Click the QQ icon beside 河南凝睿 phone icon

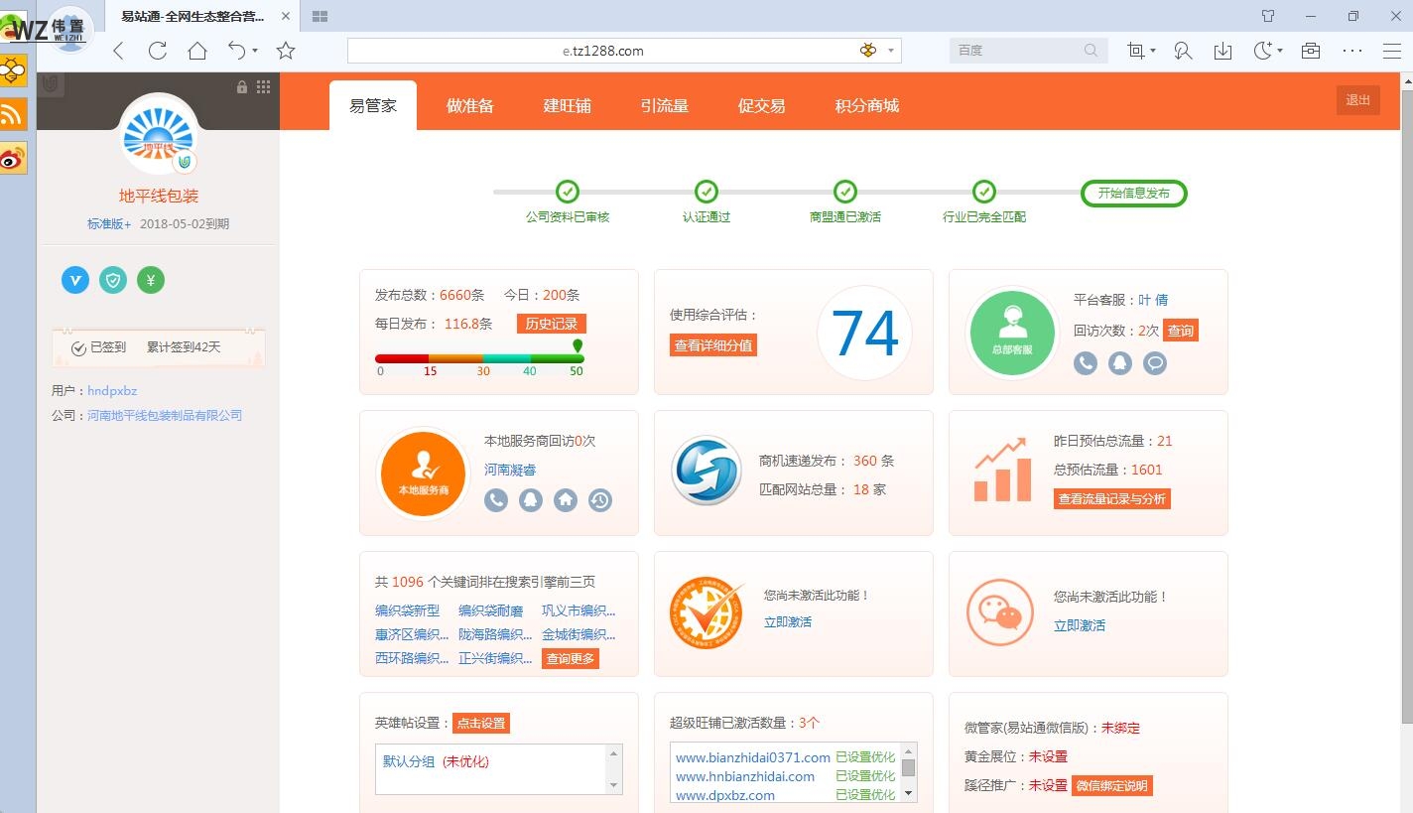pos(531,500)
